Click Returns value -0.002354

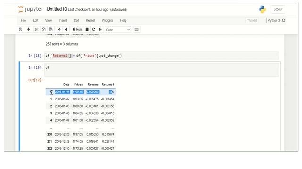pyautogui.click(x=92, y=120)
